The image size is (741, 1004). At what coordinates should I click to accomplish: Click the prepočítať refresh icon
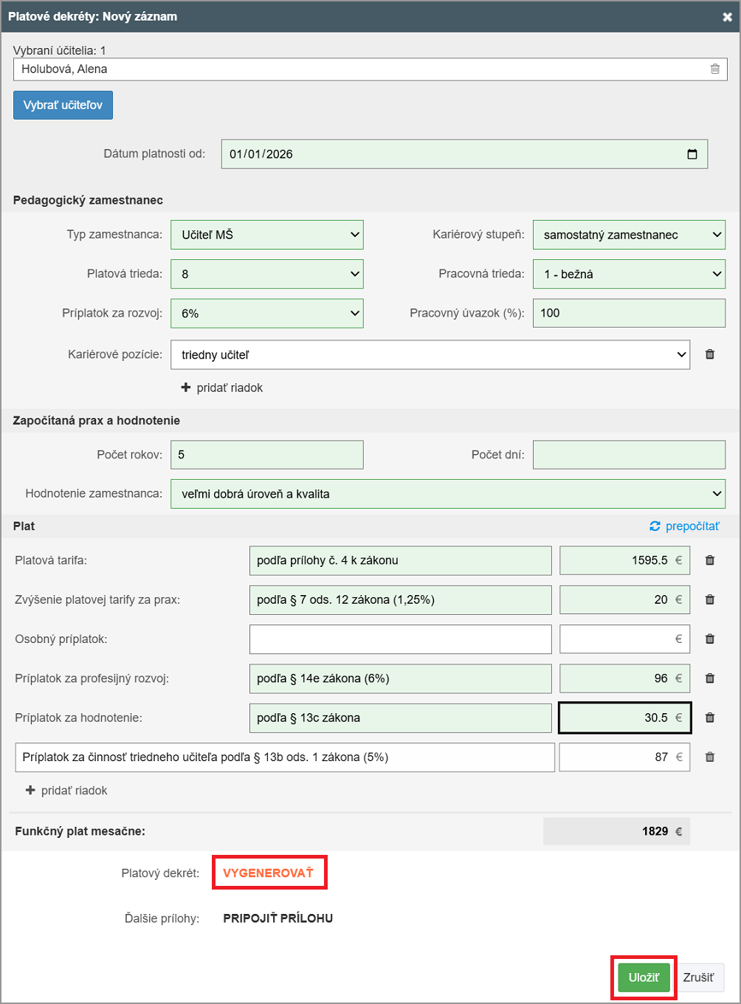pyautogui.click(x=655, y=526)
